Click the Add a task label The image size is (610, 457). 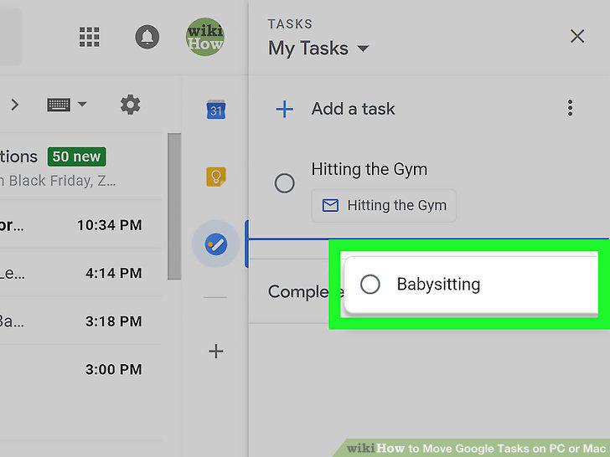pos(353,109)
